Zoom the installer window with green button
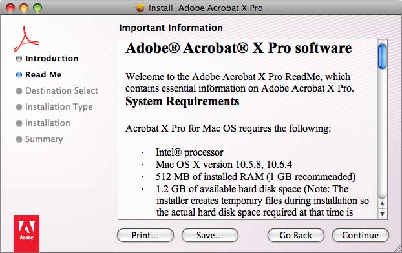Viewport: 402px width, 253px height. [37, 8]
